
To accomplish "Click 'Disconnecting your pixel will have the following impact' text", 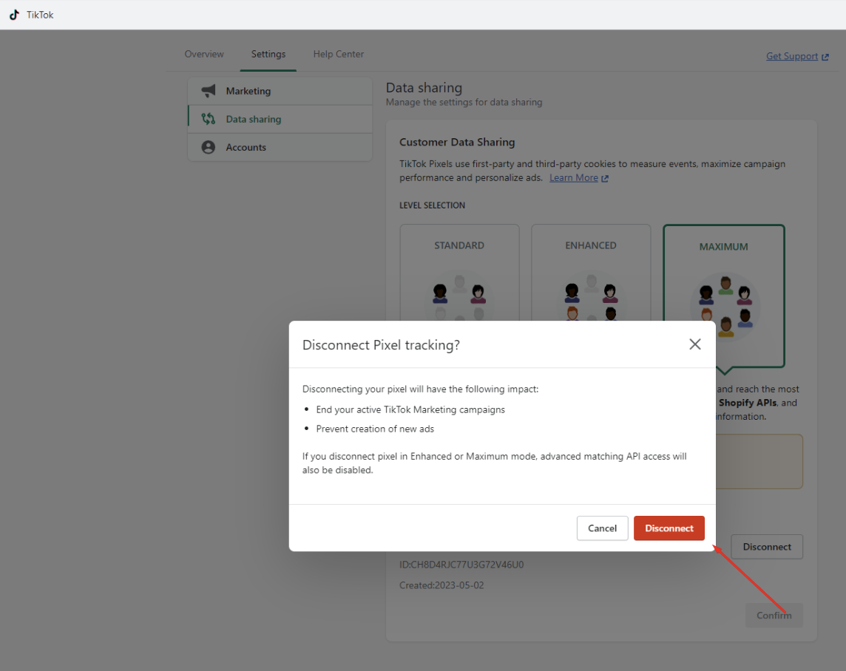I will 420,389.
